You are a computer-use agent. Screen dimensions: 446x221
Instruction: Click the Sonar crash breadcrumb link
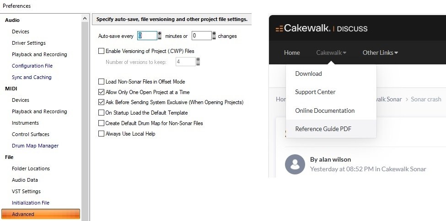coord(426,99)
